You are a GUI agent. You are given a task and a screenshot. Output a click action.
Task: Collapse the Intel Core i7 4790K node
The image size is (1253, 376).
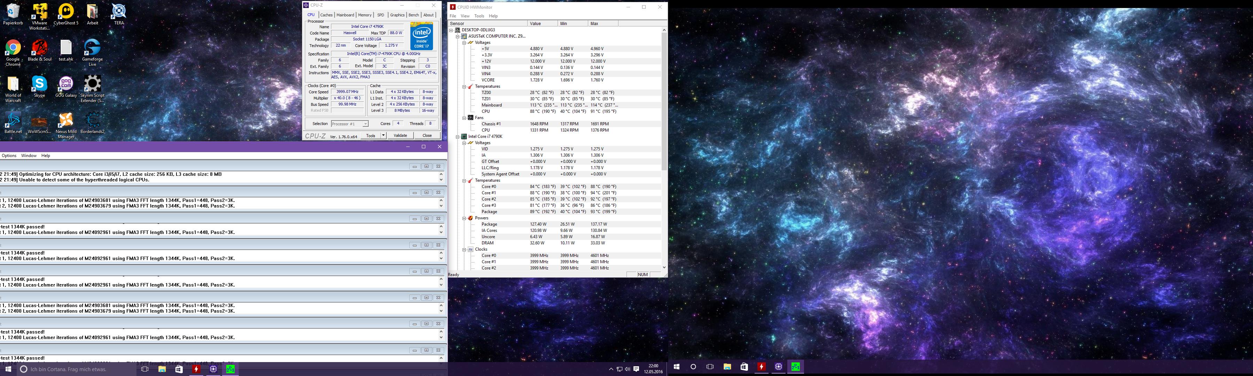click(x=458, y=137)
